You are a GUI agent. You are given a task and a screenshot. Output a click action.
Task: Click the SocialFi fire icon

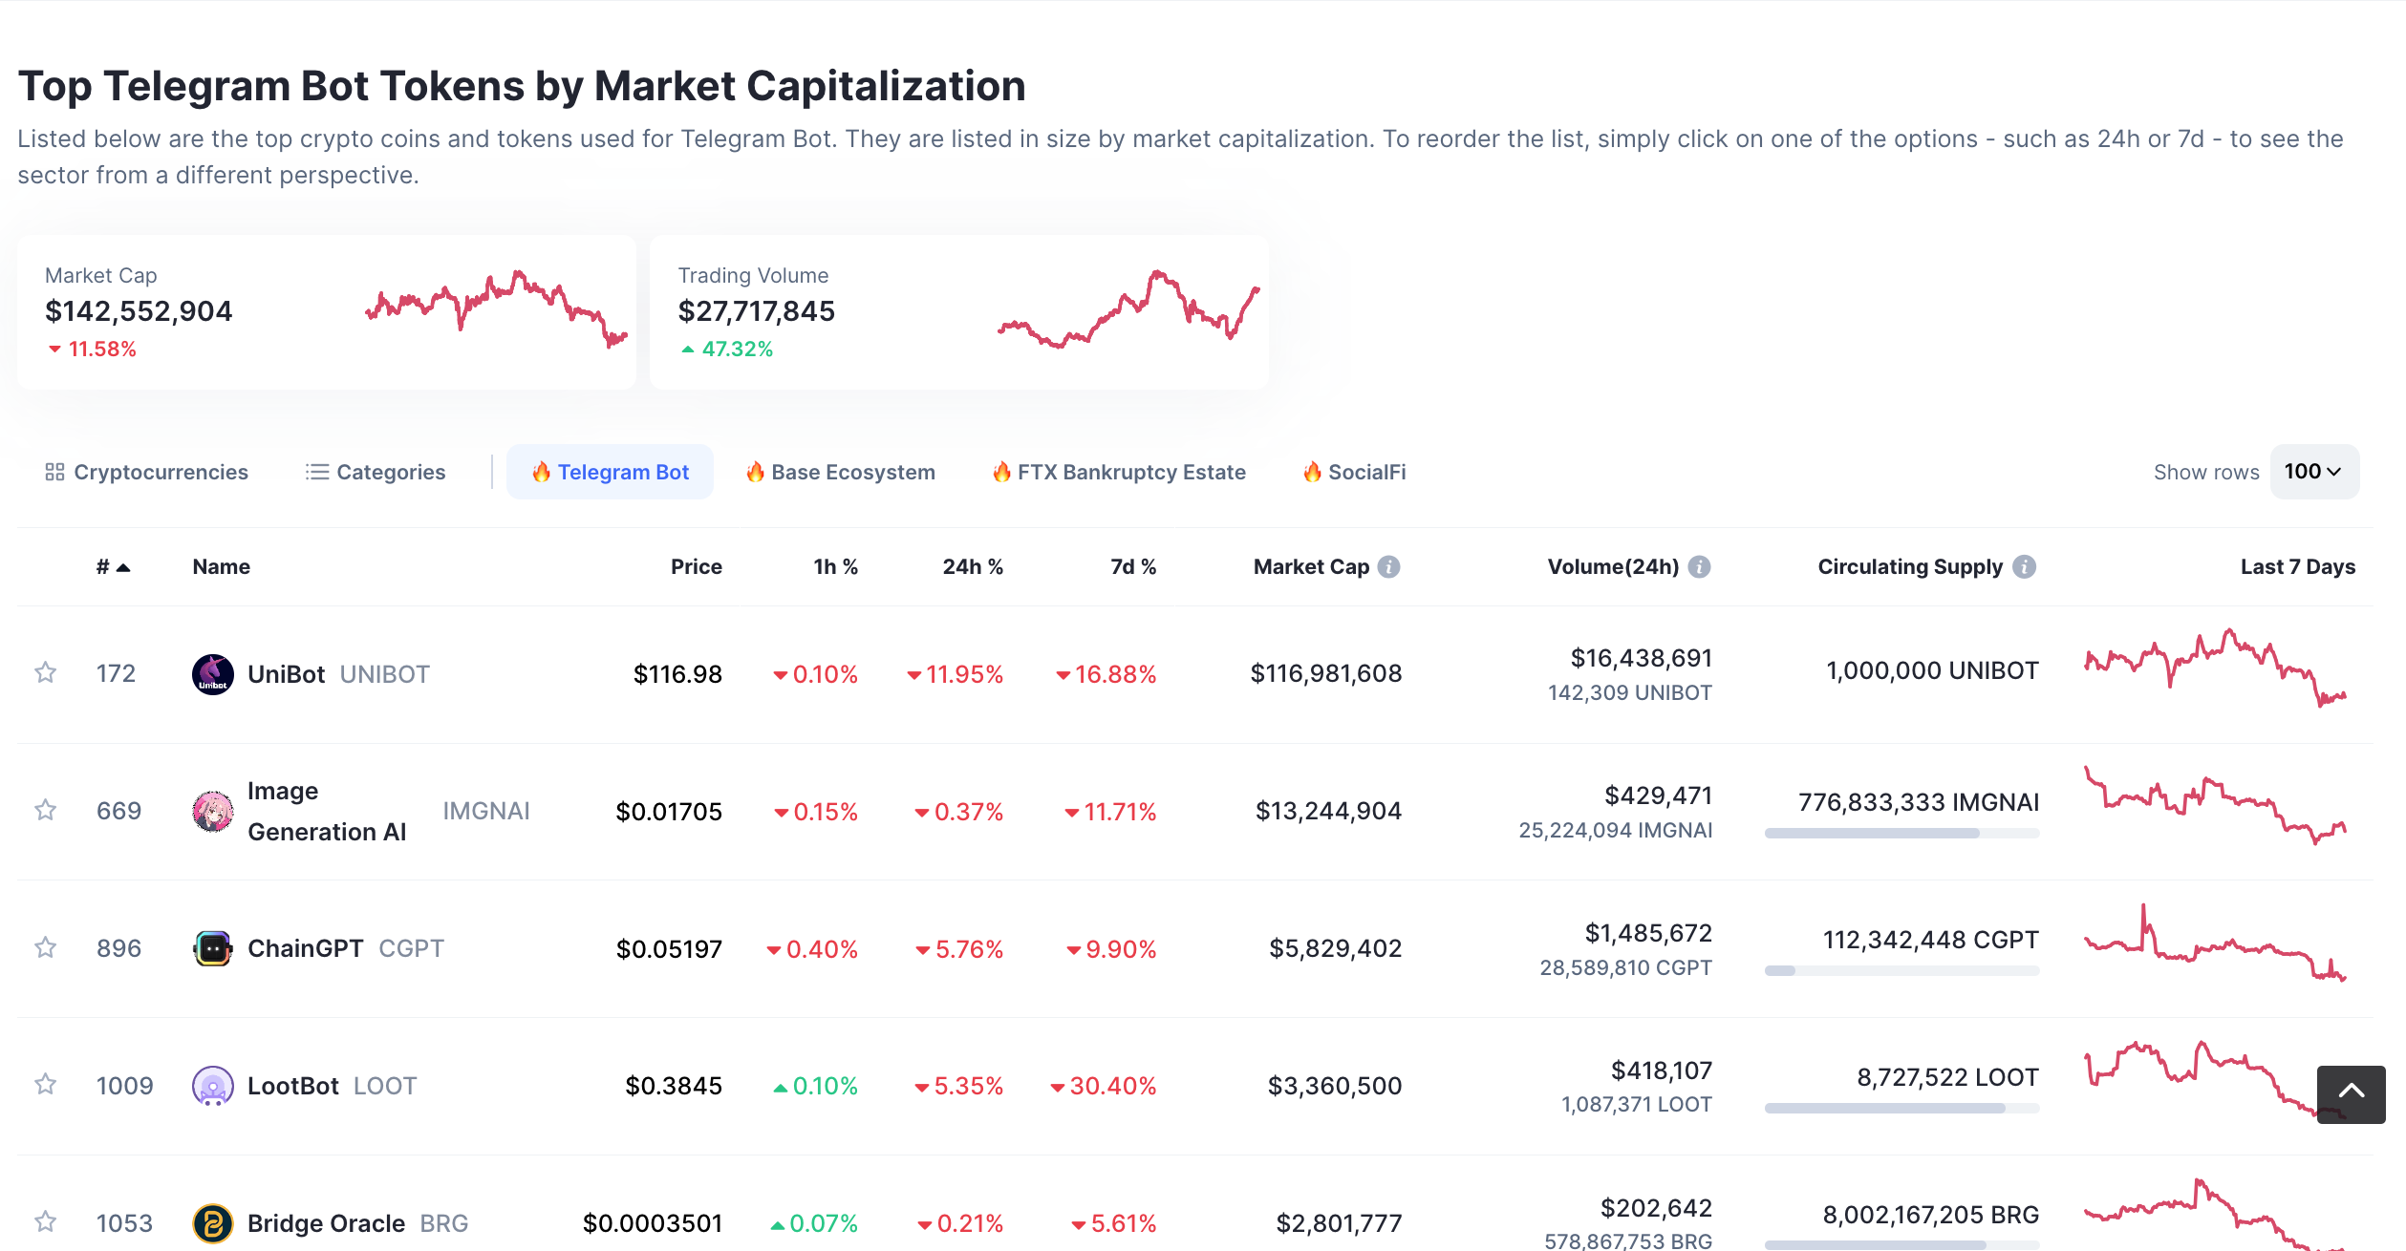pos(1312,472)
